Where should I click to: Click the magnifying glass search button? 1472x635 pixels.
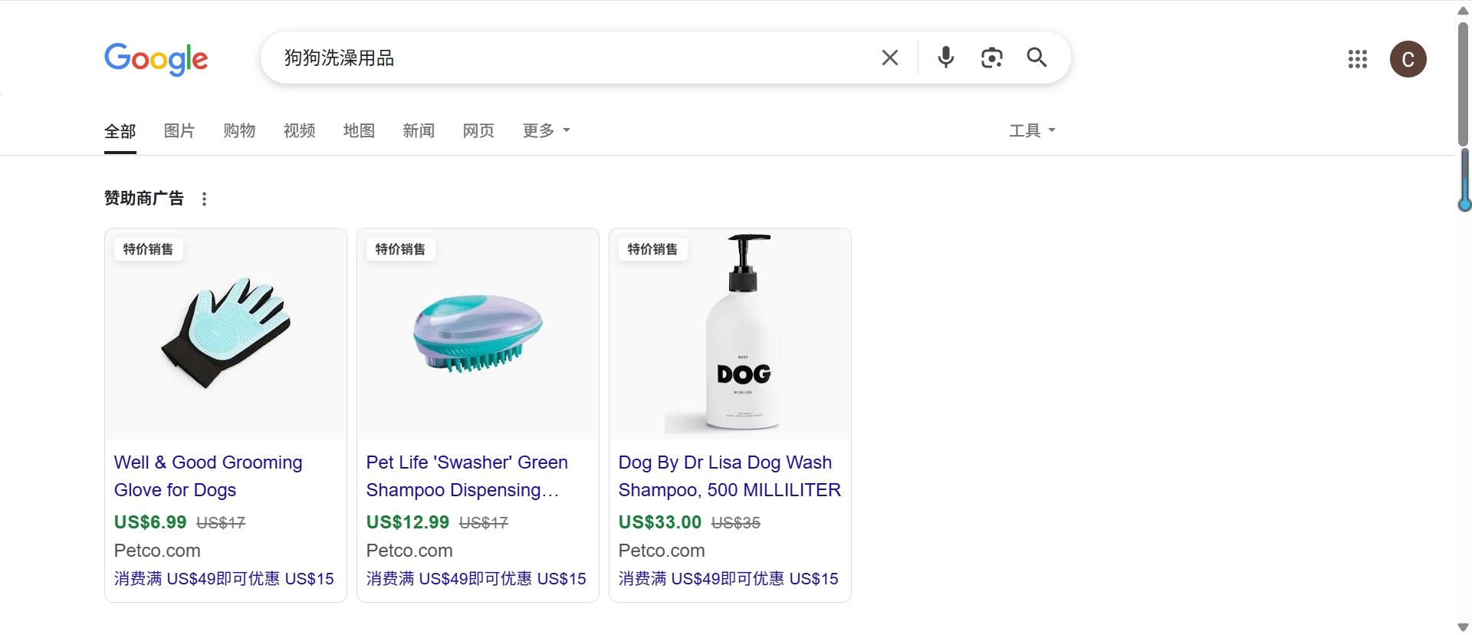click(1037, 58)
